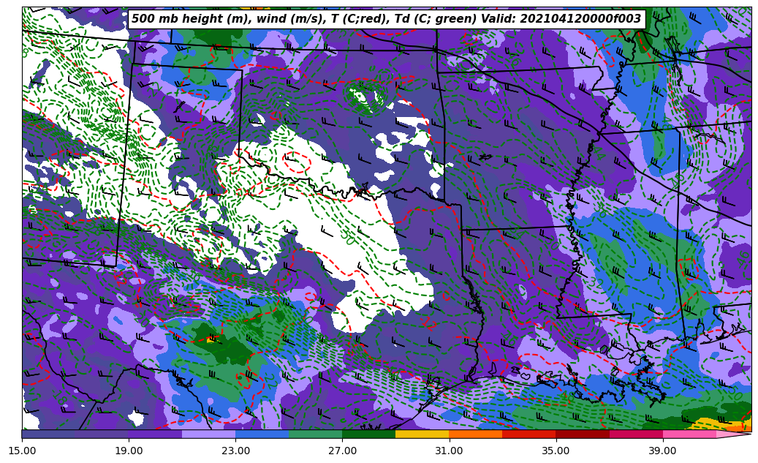The image size is (758, 463).
Task: Select the orange colorbar segment
Action: [x=475, y=434]
